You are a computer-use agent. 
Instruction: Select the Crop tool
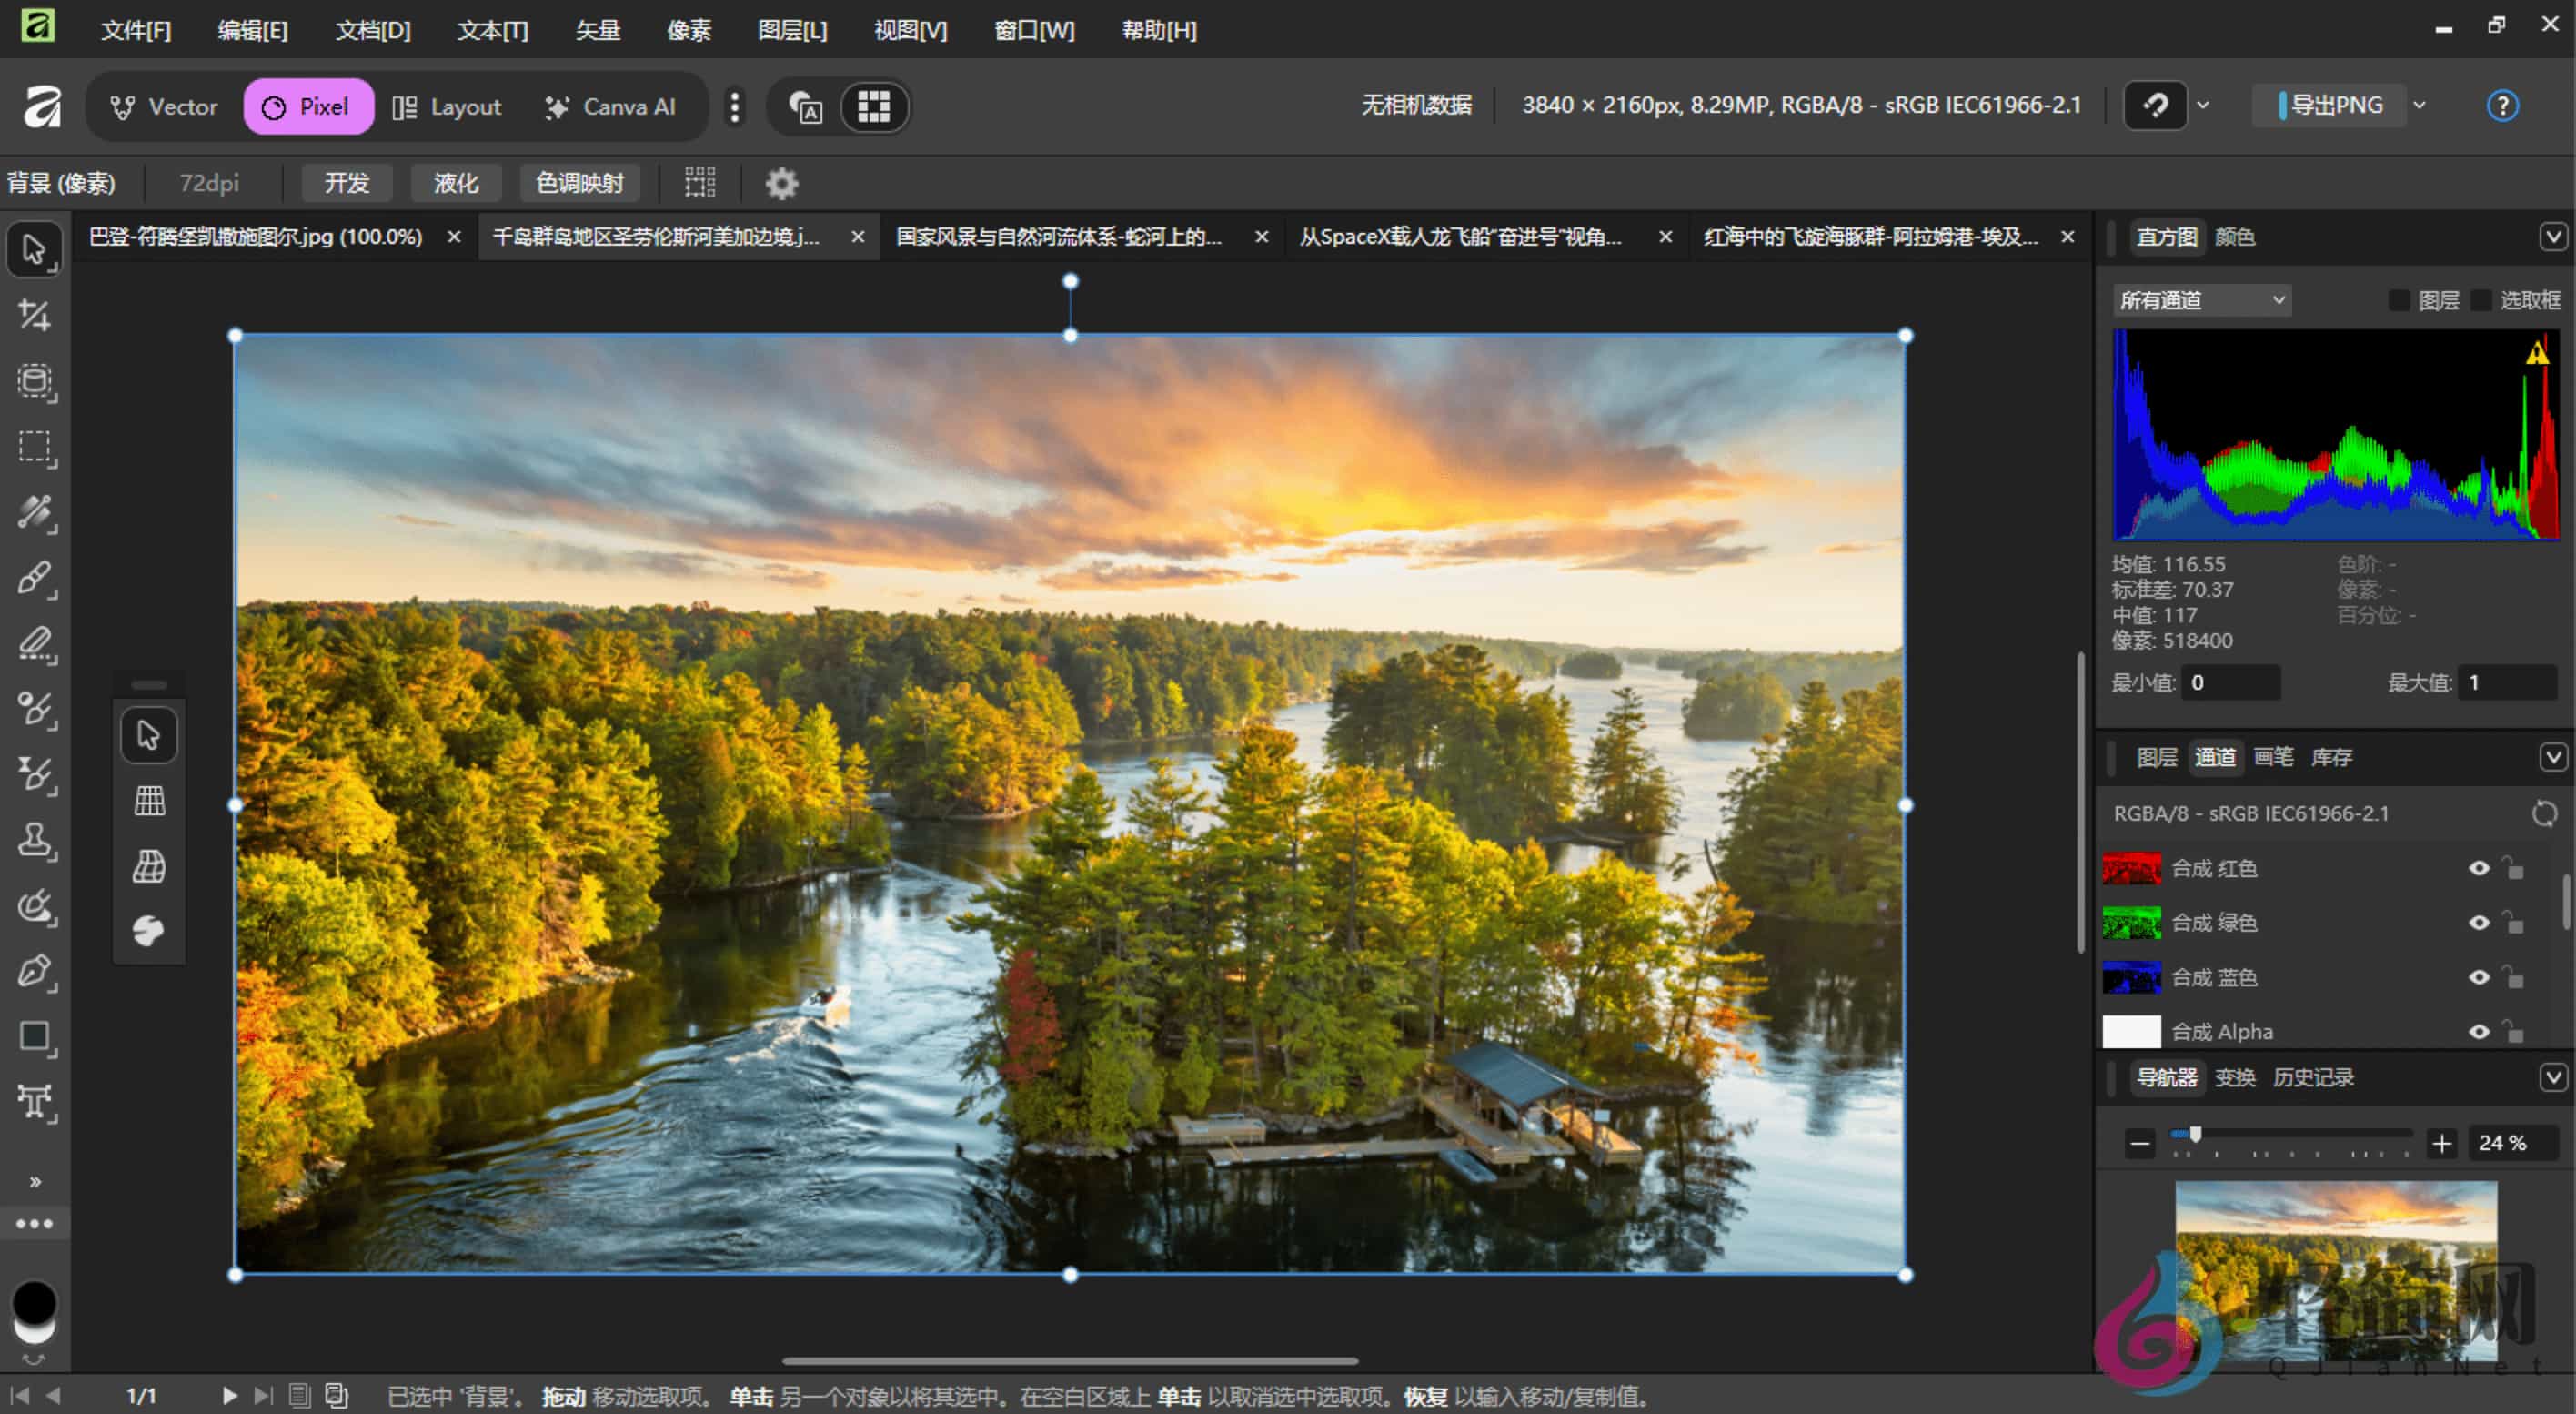(35, 315)
